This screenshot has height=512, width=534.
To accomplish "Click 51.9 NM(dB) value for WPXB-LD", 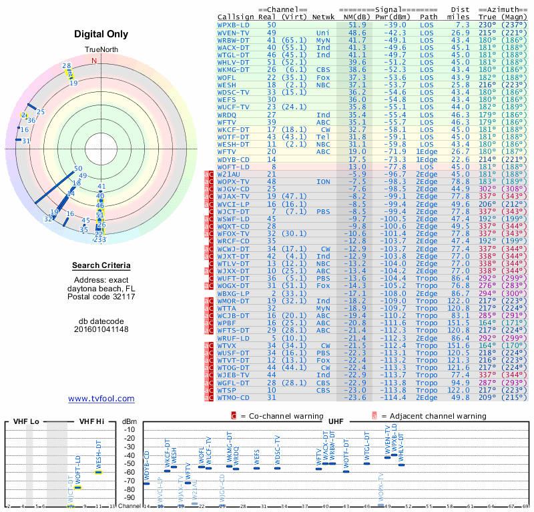I will pyautogui.click(x=357, y=25).
